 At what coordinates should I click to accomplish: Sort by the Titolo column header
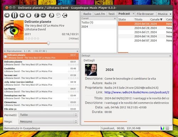[x=142, y=20]
